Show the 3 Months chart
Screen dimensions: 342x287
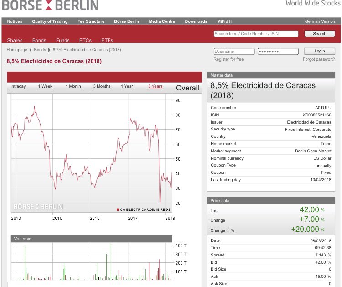(x=102, y=86)
